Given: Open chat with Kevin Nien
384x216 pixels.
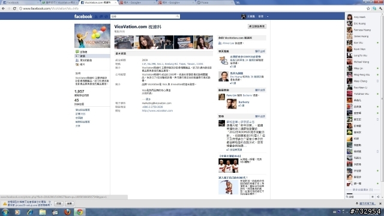Looking at the screenshot, I should click(362, 49).
